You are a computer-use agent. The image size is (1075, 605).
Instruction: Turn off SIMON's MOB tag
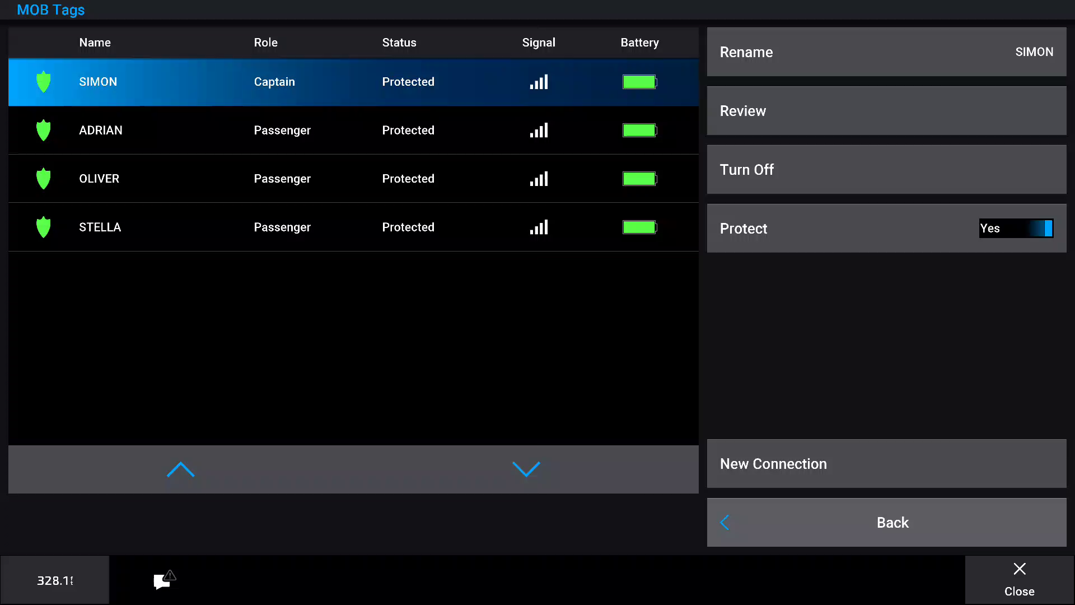[886, 169]
